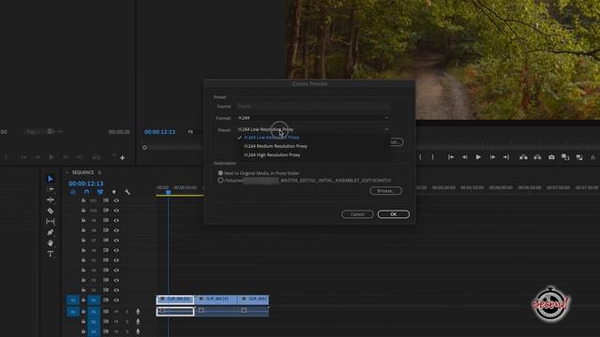Image resolution: width=600 pixels, height=337 pixels.
Task: Confirm Create Proxies with OK
Action: click(x=394, y=214)
